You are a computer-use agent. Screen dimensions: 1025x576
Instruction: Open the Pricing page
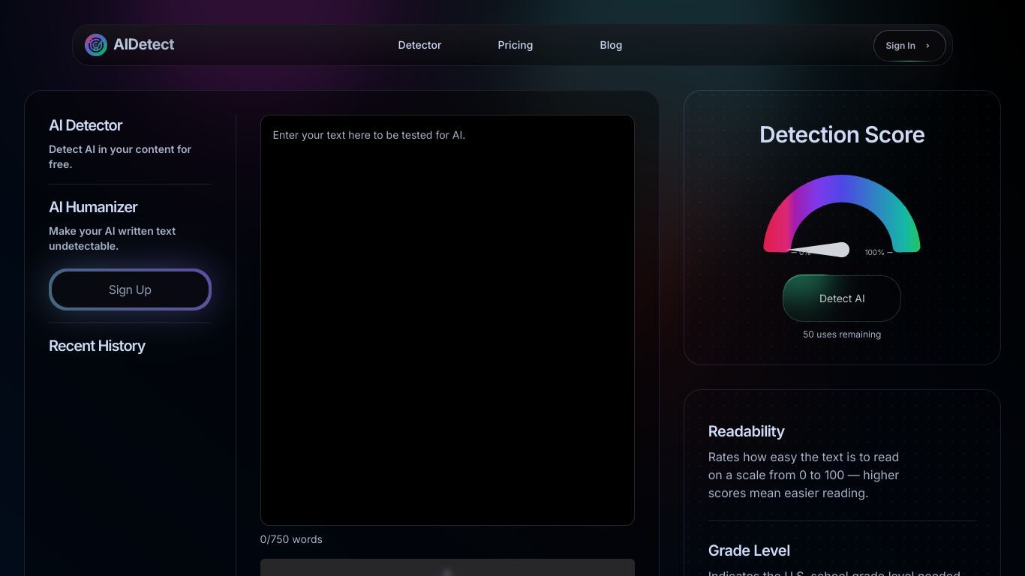point(516,45)
